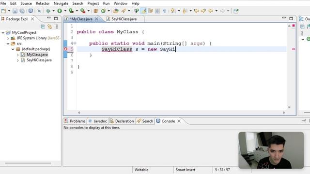Switch to the SayHiClass.java editor tab
This screenshot has height=174, width=310.
point(124,19)
